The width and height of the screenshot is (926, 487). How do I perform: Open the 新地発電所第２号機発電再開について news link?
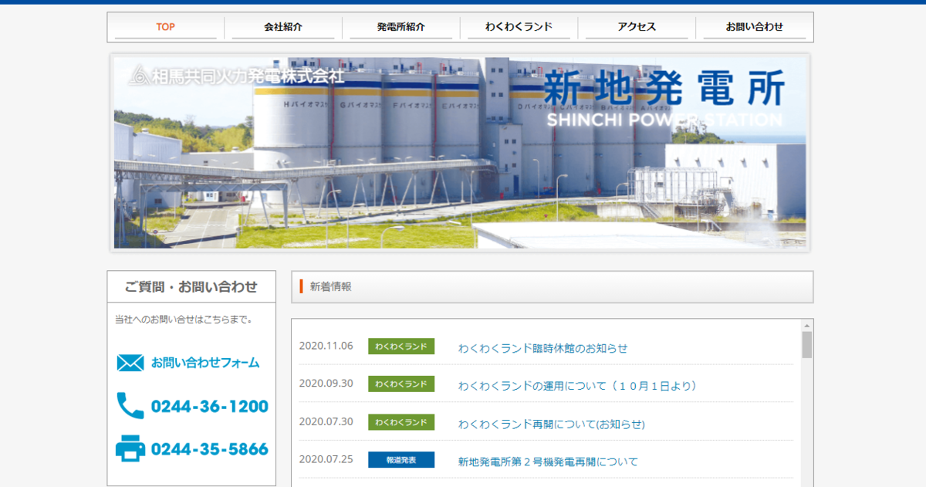(x=548, y=462)
